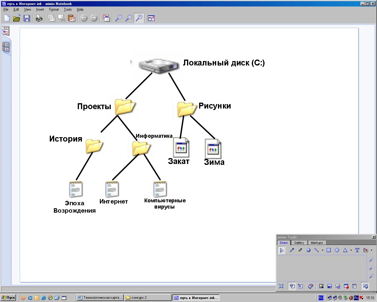This screenshot has height=302, width=377.
Task: Click the pink eraser icon in mimio Tools bottom row
Action: point(310,286)
